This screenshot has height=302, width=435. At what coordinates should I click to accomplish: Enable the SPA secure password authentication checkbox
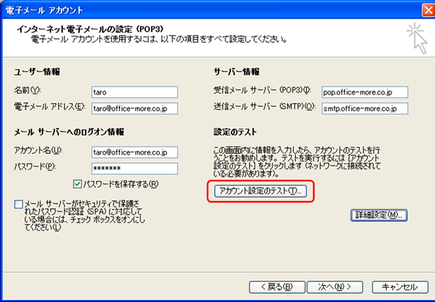coord(18,205)
